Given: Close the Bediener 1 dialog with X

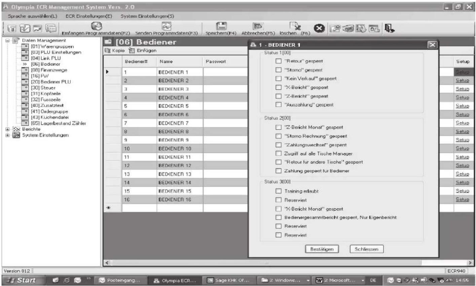Looking at the screenshot, I should pyautogui.click(x=433, y=45).
